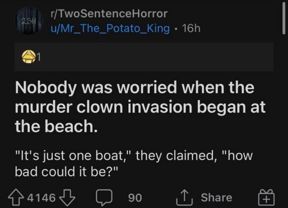Open the 2SH subreddit avatar
Image resolution: width=288 pixels, height=208 pixels.
28,20
